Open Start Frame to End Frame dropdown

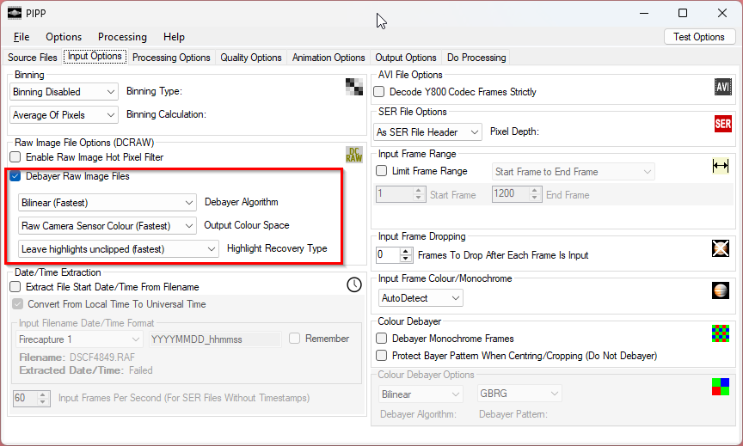pyautogui.click(x=574, y=172)
